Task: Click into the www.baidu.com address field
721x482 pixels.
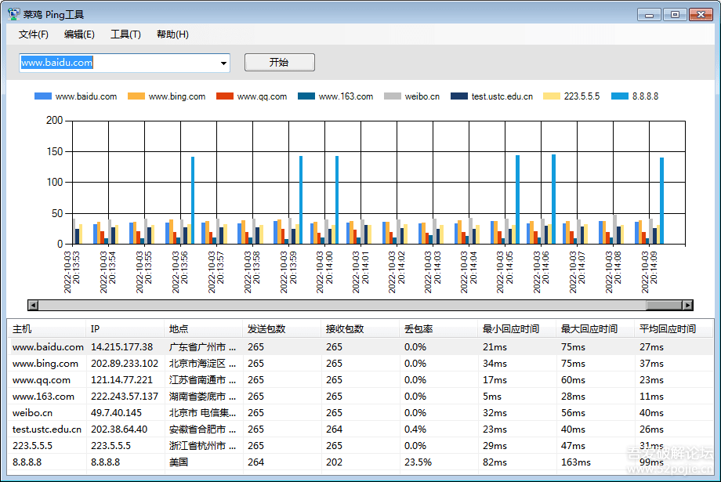Action: 118,63
